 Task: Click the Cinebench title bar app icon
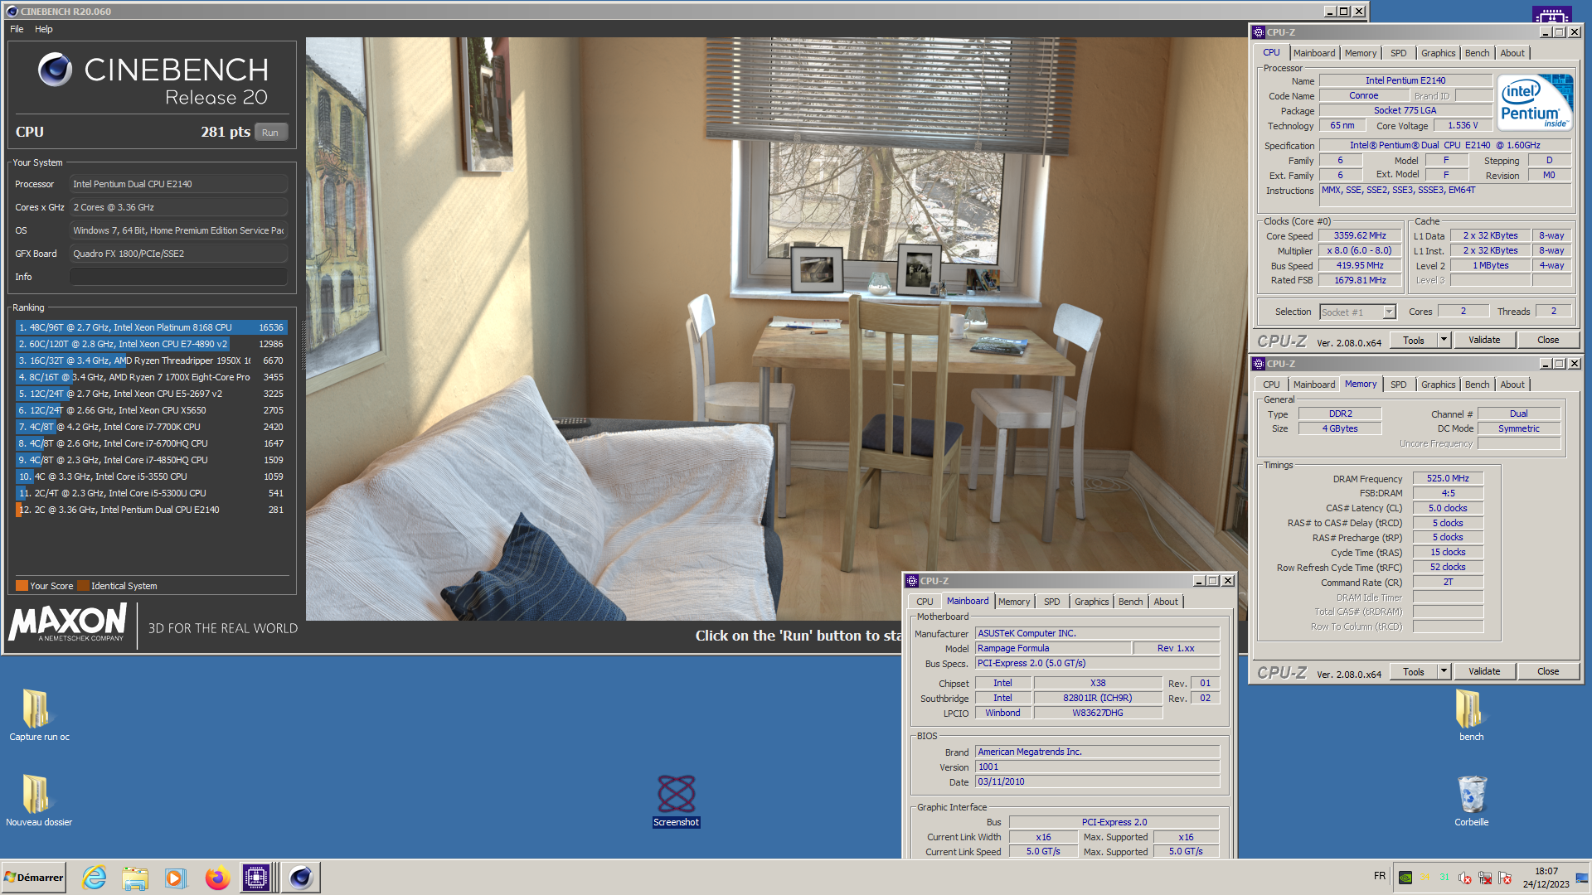[x=12, y=12]
